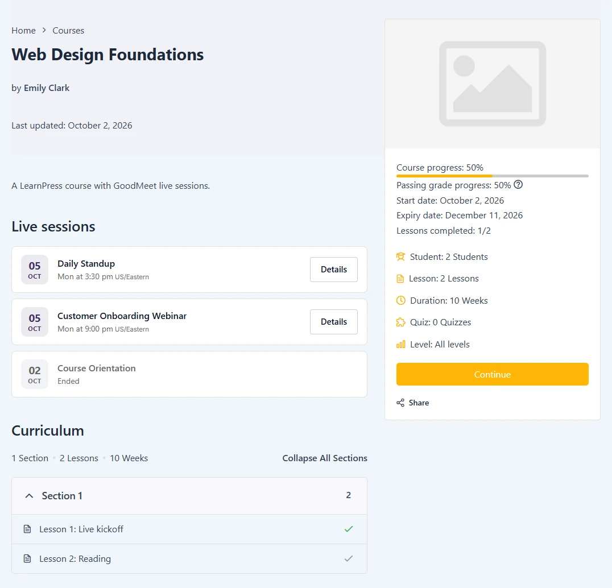Click the Customer Onboarding Webinar title
Screen dimensions: 612x588
[x=122, y=316]
